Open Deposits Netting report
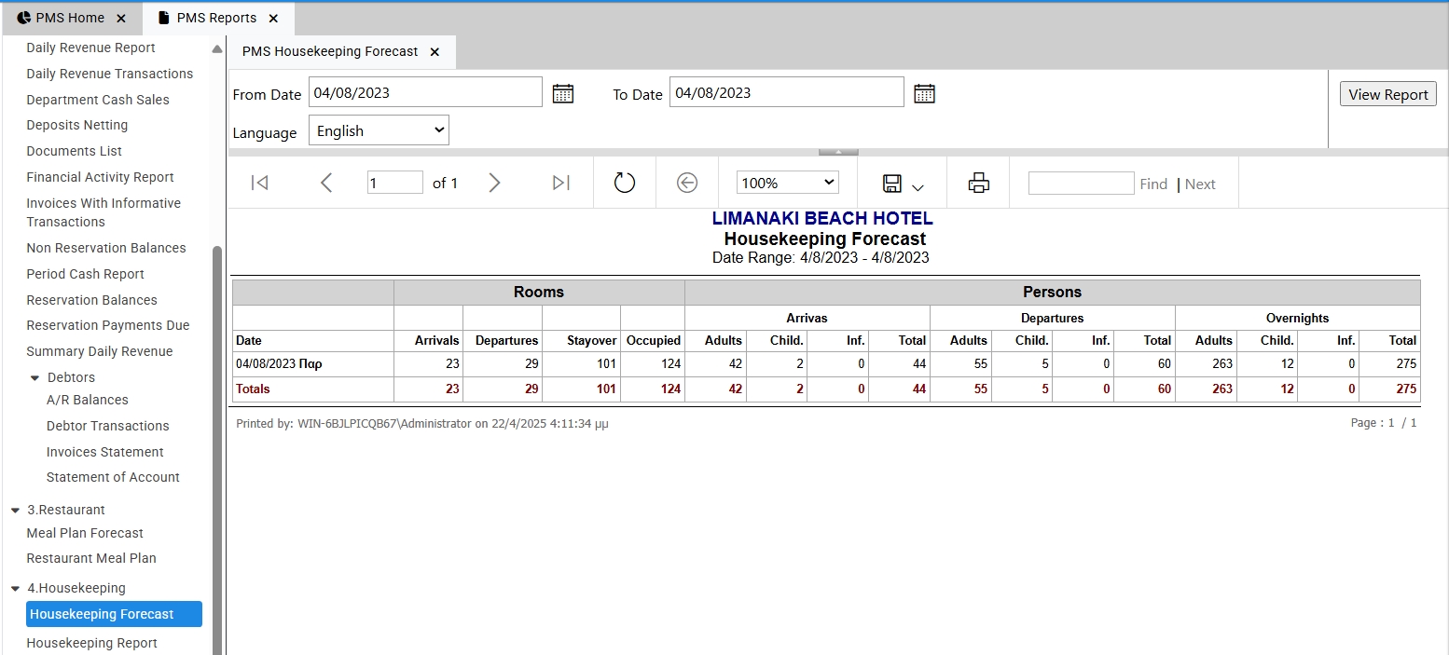1449x655 pixels. (x=77, y=125)
